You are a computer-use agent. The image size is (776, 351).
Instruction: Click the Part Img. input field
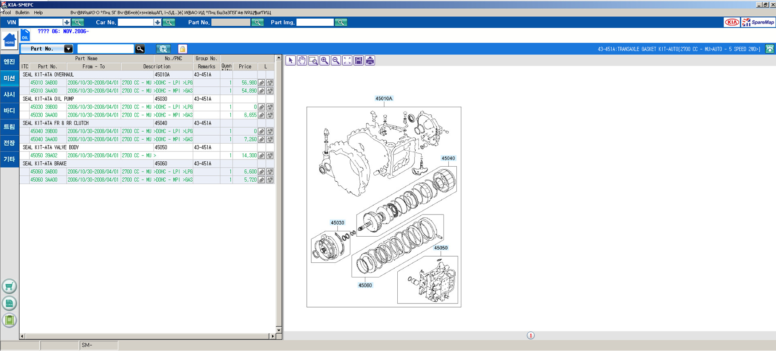tap(315, 22)
